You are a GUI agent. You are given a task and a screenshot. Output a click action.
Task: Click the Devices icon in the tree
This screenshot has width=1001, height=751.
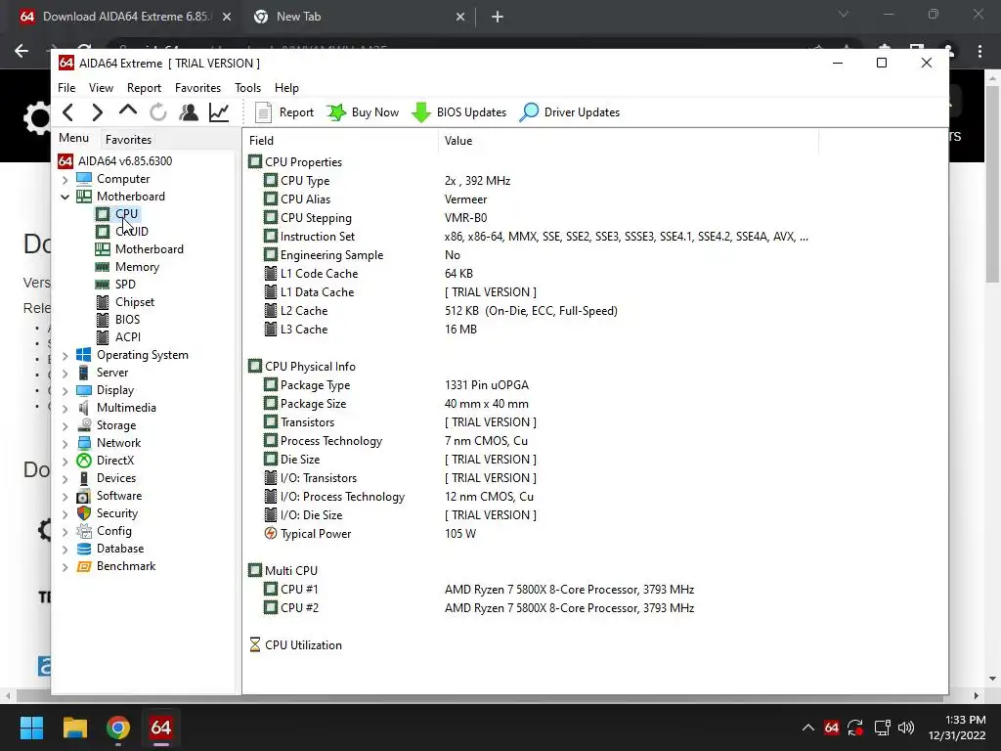coord(84,478)
